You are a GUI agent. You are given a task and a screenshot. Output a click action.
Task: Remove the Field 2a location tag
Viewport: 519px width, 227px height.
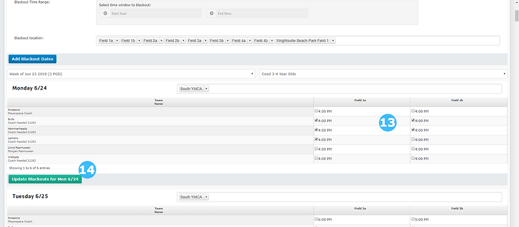162,40
